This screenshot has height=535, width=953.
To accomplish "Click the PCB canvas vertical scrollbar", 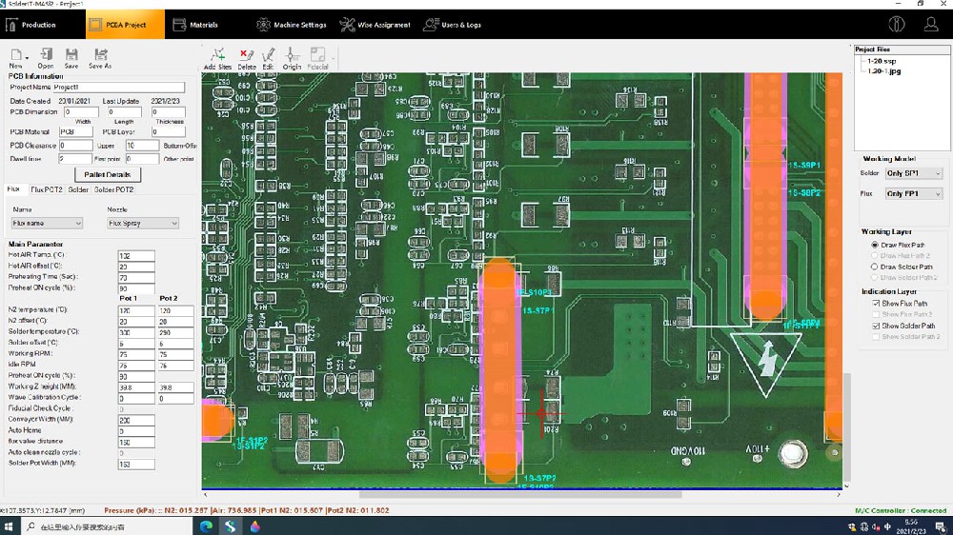I will coord(846,426).
